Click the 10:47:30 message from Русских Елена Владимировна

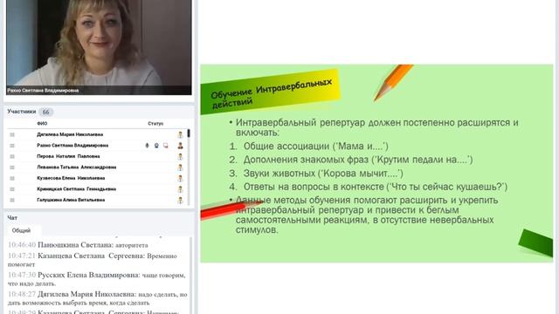[97, 279]
